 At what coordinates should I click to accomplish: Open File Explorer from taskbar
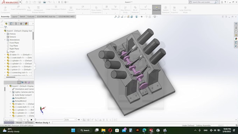pyautogui.click(x=103, y=131)
